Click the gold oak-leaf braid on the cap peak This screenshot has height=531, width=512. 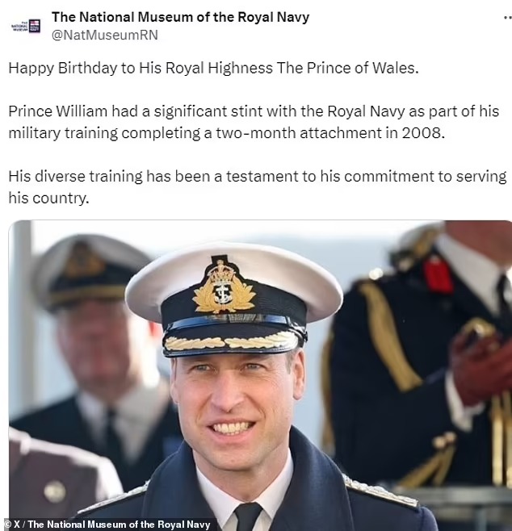[x=231, y=341]
